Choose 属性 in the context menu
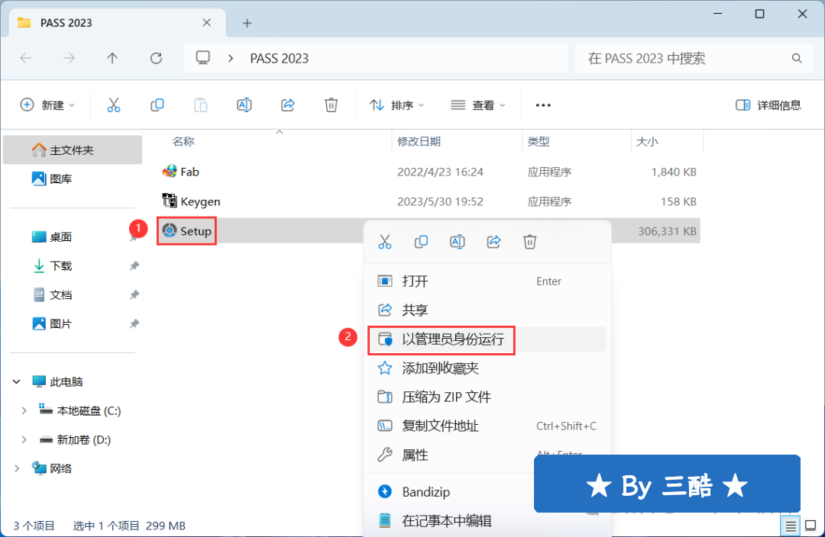The image size is (825, 537). 487,455
